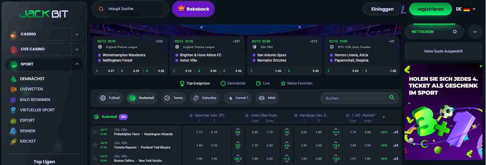Screen dimensions: 486x165
Task: Decrease first-half points line below 121.5
Action: pyautogui.click(x=336, y=135)
